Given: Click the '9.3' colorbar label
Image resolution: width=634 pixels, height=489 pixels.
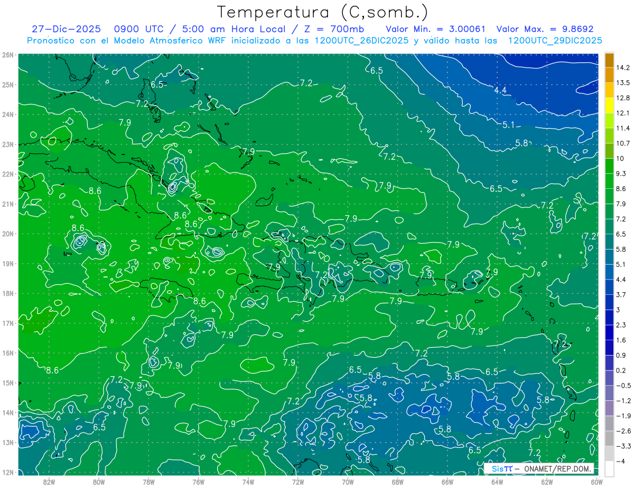Looking at the screenshot, I should (621, 174).
